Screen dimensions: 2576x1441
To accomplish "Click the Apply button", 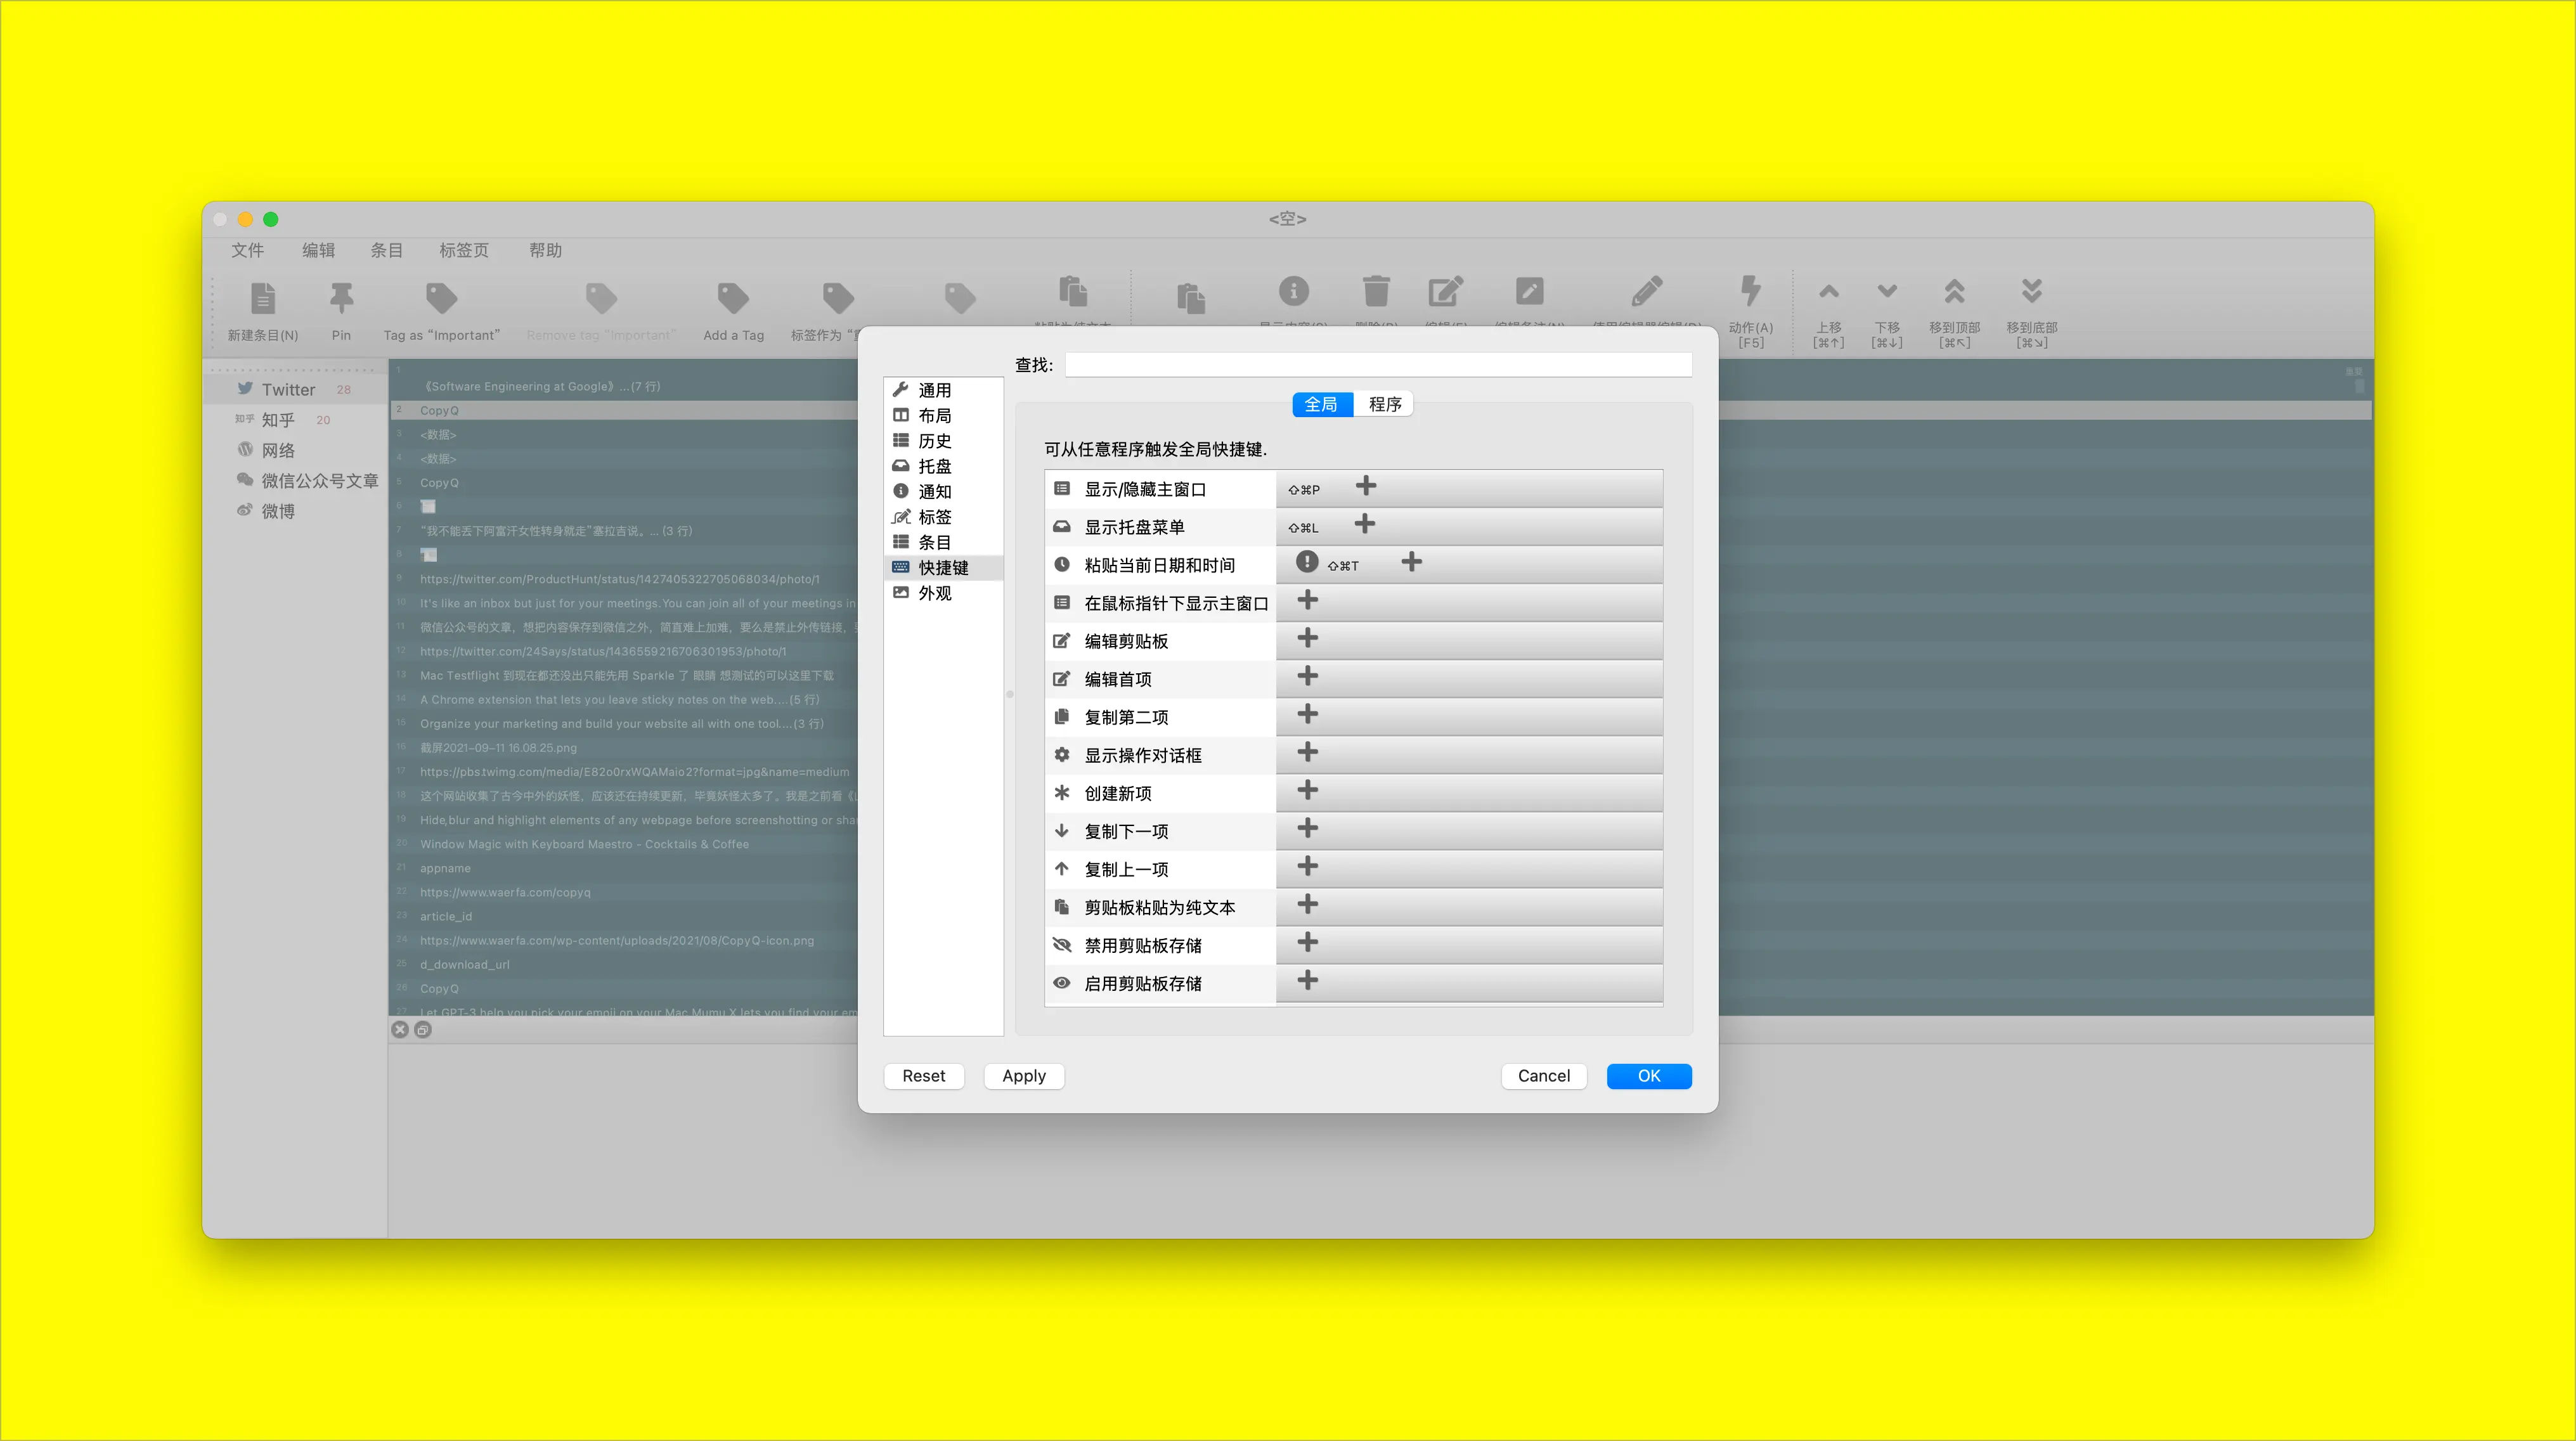I will pos(1023,1076).
